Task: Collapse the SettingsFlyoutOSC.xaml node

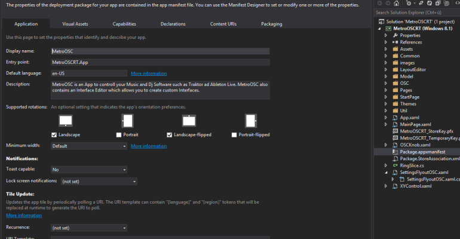Action: (x=386, y=173)
